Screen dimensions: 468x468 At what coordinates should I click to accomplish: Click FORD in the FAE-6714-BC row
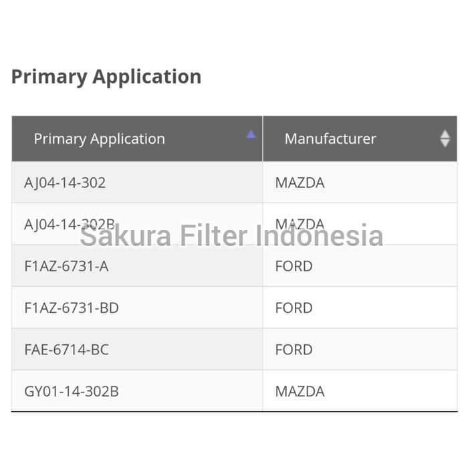[294, 350]
